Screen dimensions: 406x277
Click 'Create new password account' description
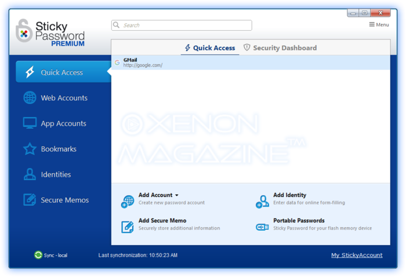[x=172, y=202]
